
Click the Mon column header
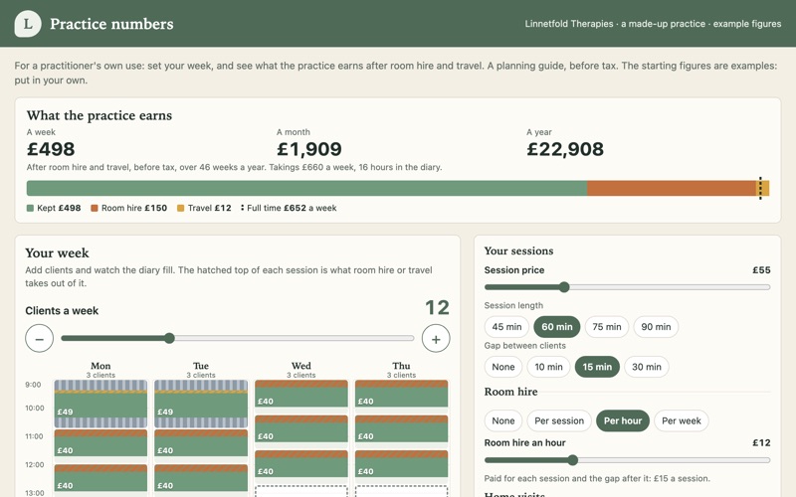(x=100, y=366)
